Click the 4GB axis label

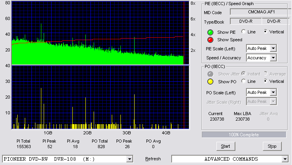coord(166,133)
